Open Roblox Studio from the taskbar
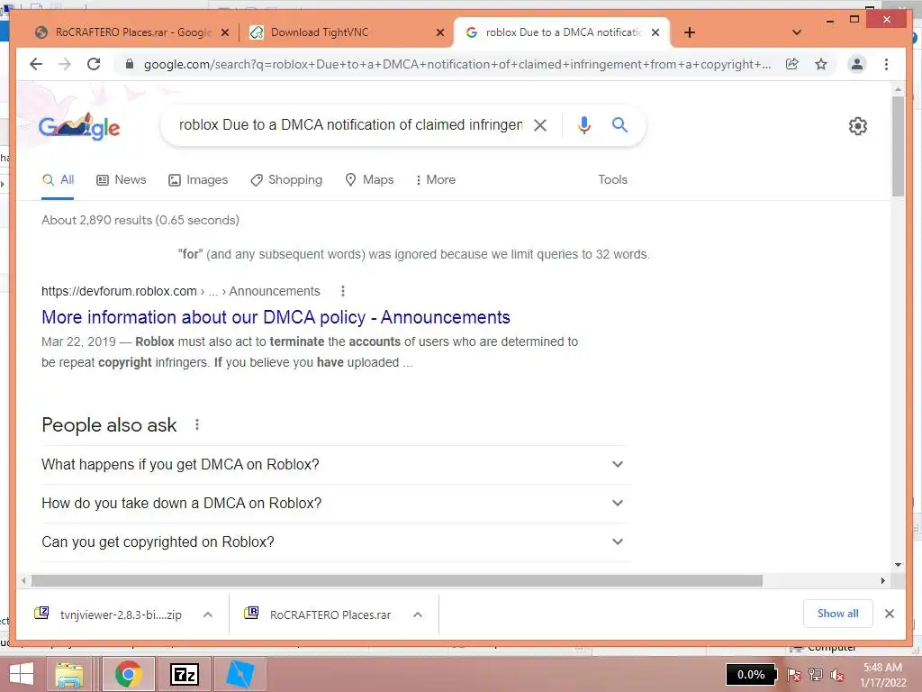The image size is (922, 692). [x=240, y=674]
